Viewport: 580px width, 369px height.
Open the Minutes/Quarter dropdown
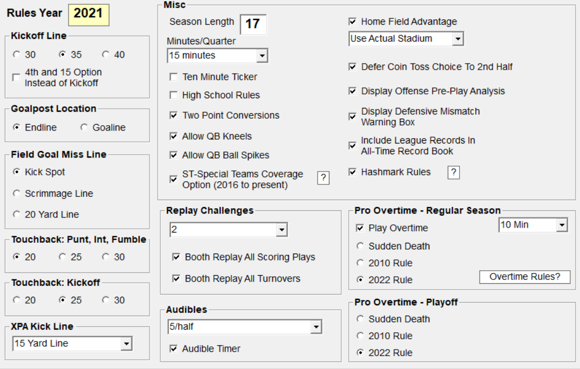click(262, 56)
